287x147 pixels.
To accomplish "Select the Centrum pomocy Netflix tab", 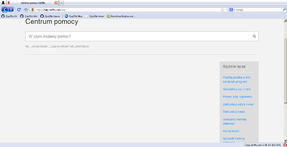I will pyautogui.click(x=33, y=3).
